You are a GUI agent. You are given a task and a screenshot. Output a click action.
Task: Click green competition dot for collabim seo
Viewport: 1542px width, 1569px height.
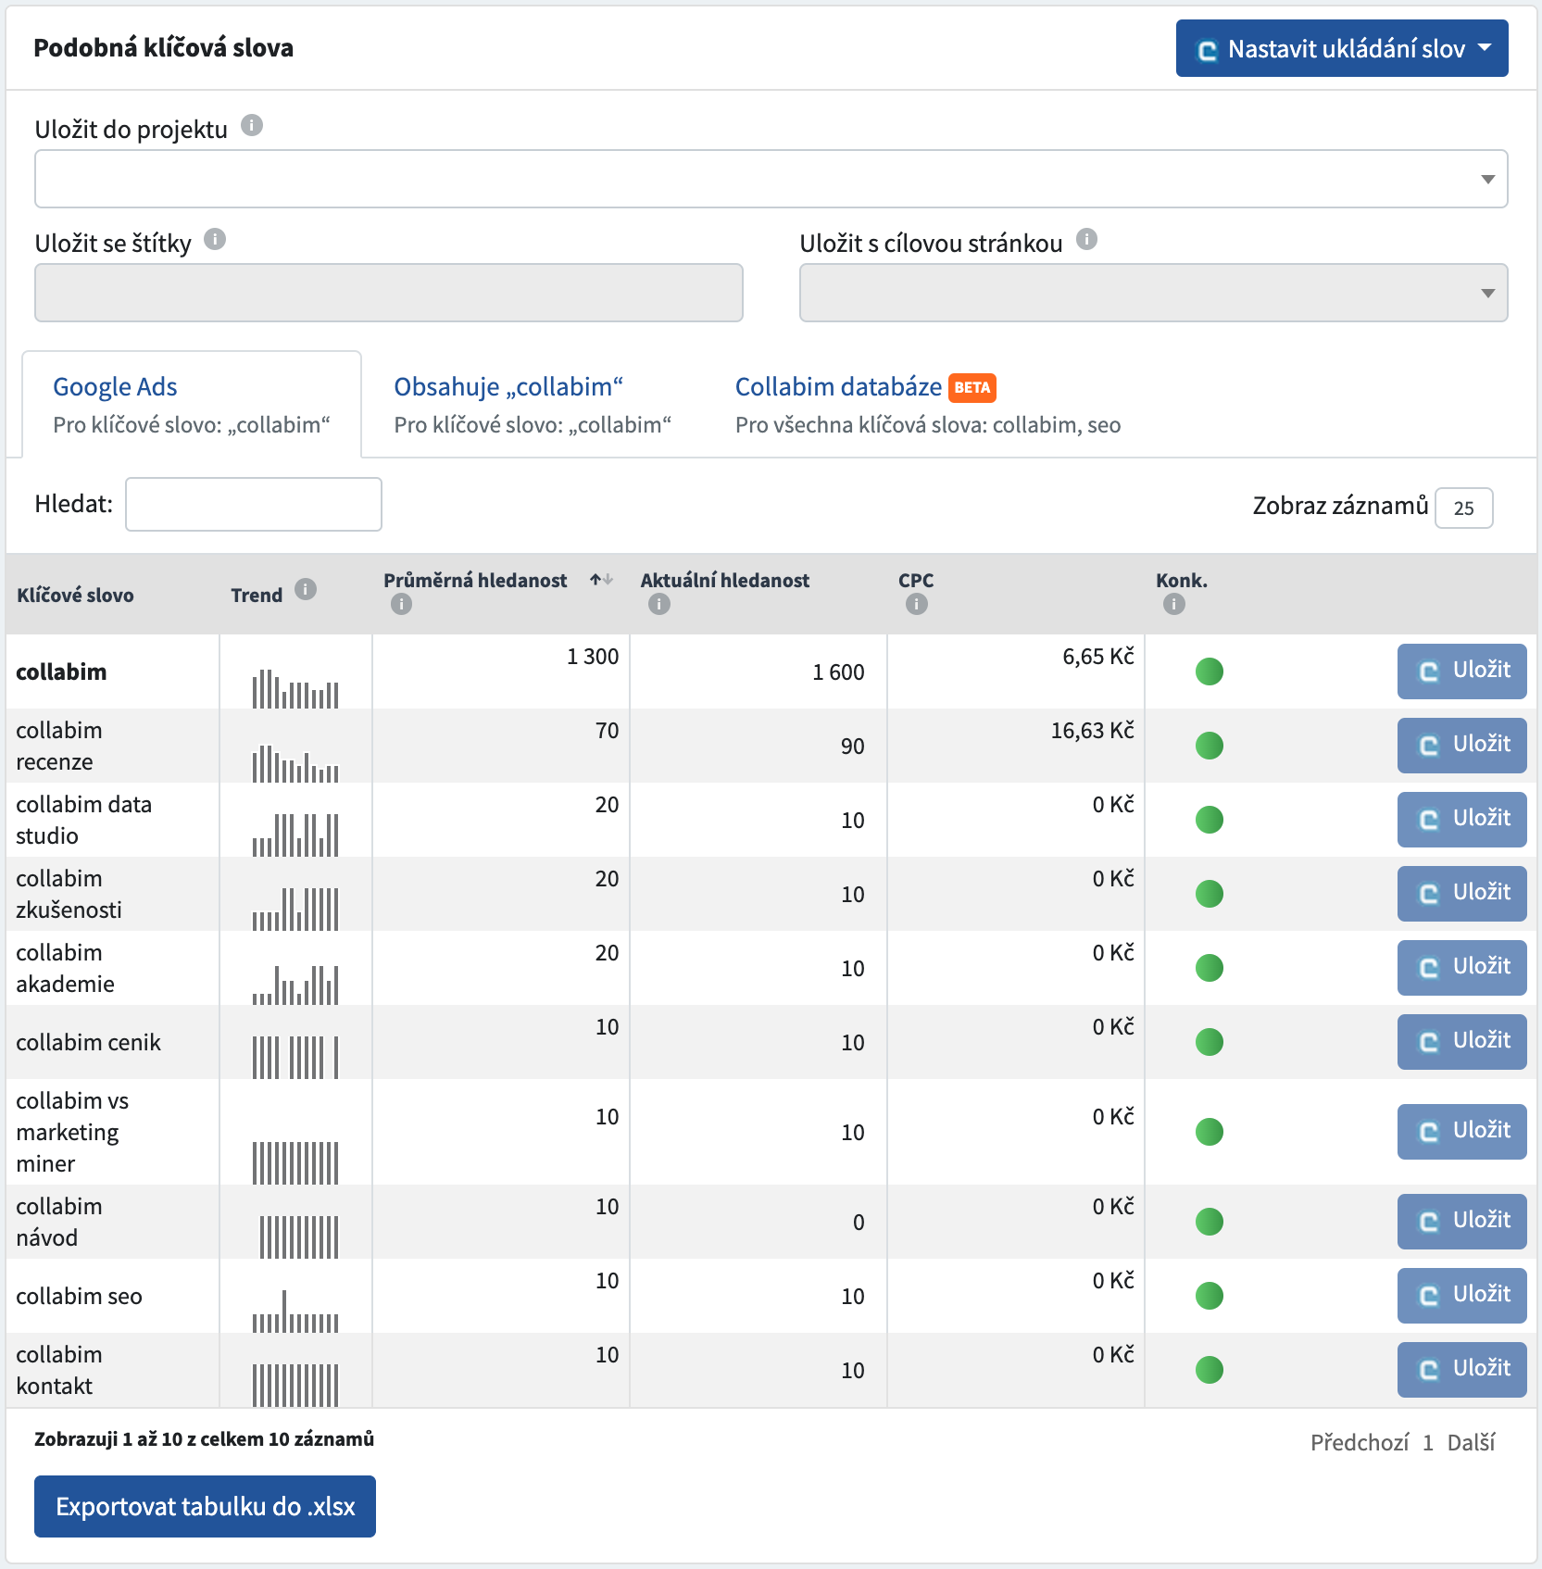pyautogui.click(x=1210, y=1295)
